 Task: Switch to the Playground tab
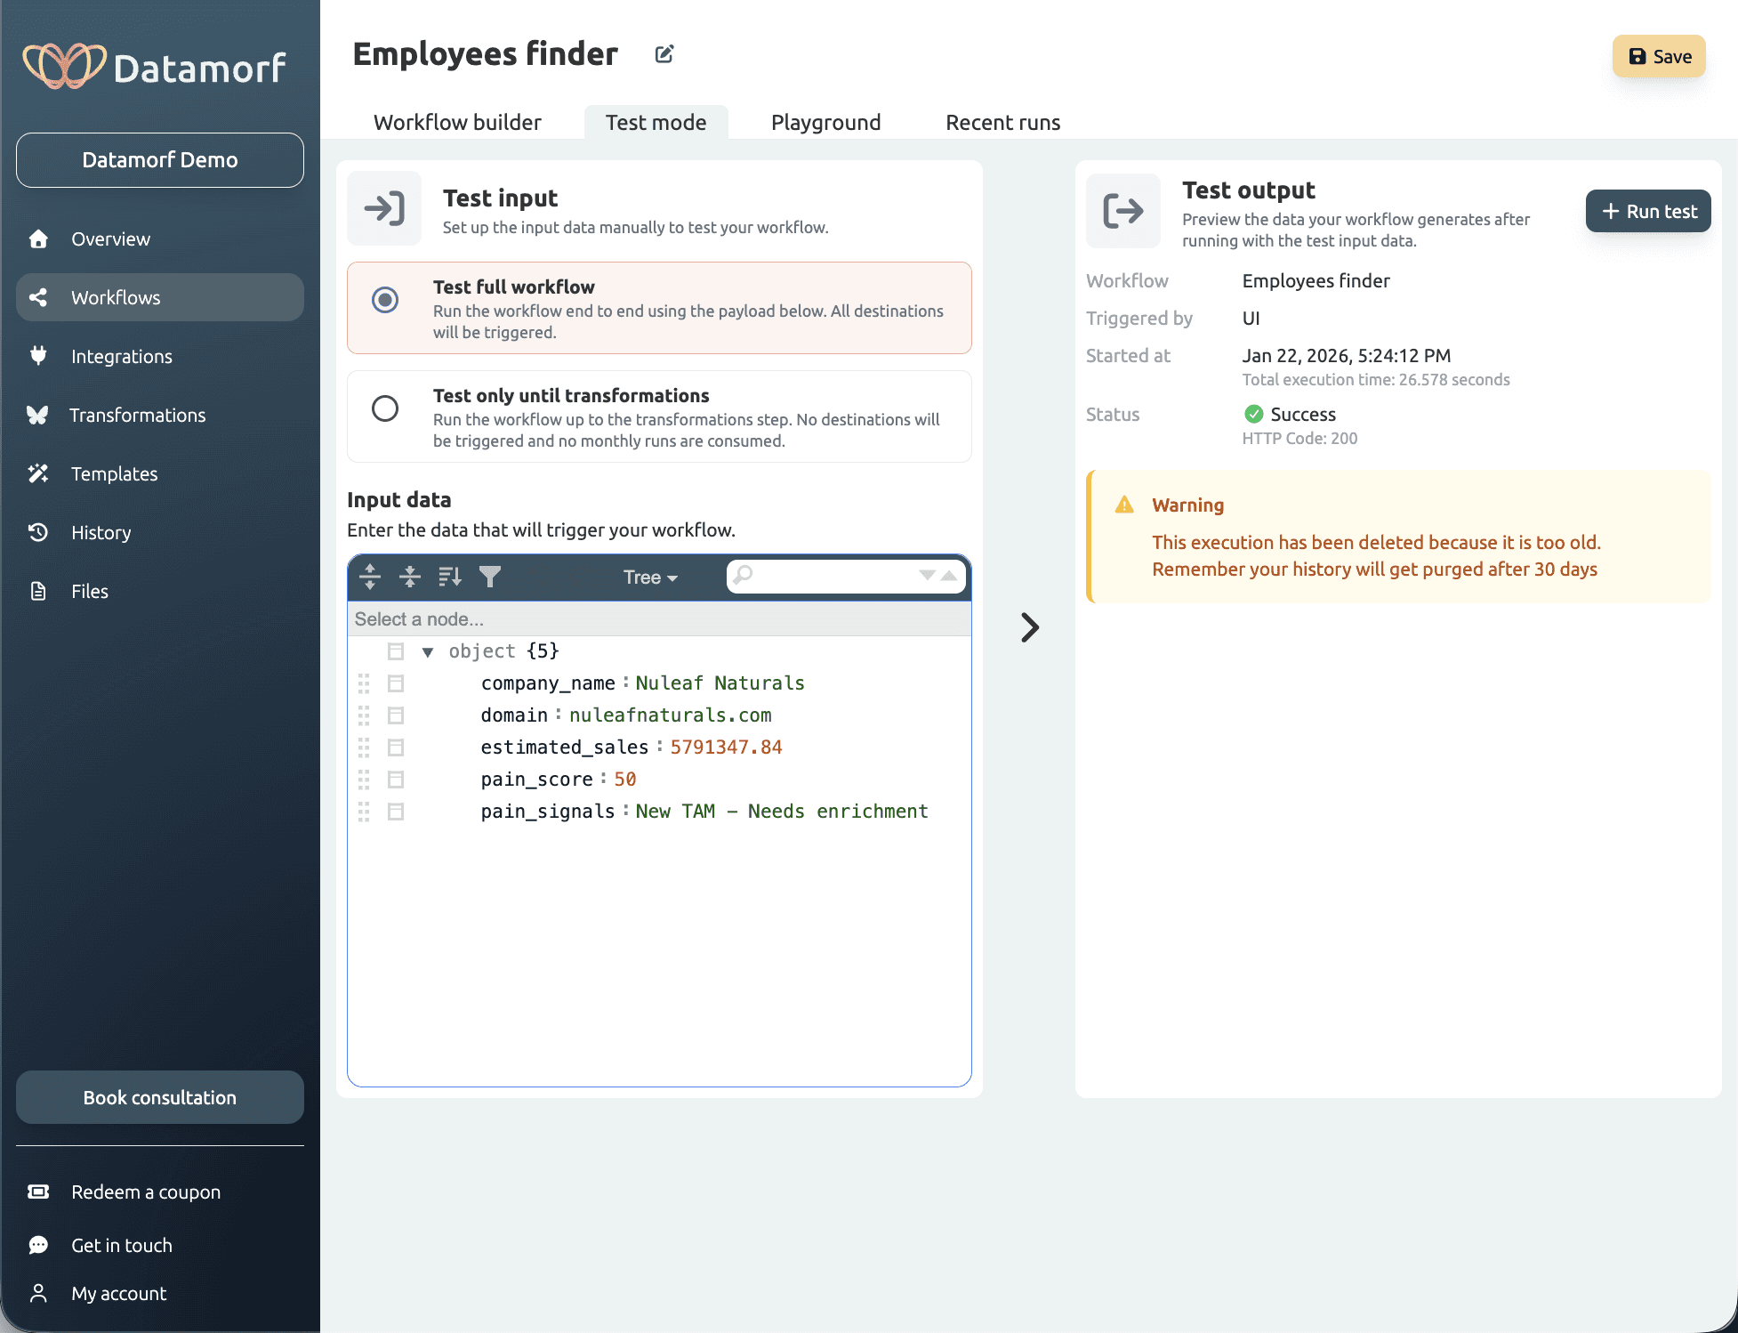825,122
